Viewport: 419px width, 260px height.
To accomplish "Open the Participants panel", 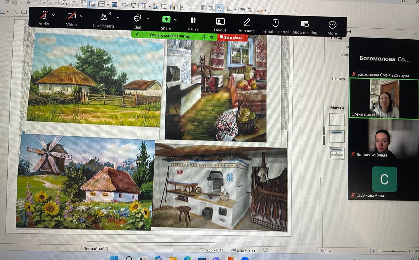I will tap(104, 17).
